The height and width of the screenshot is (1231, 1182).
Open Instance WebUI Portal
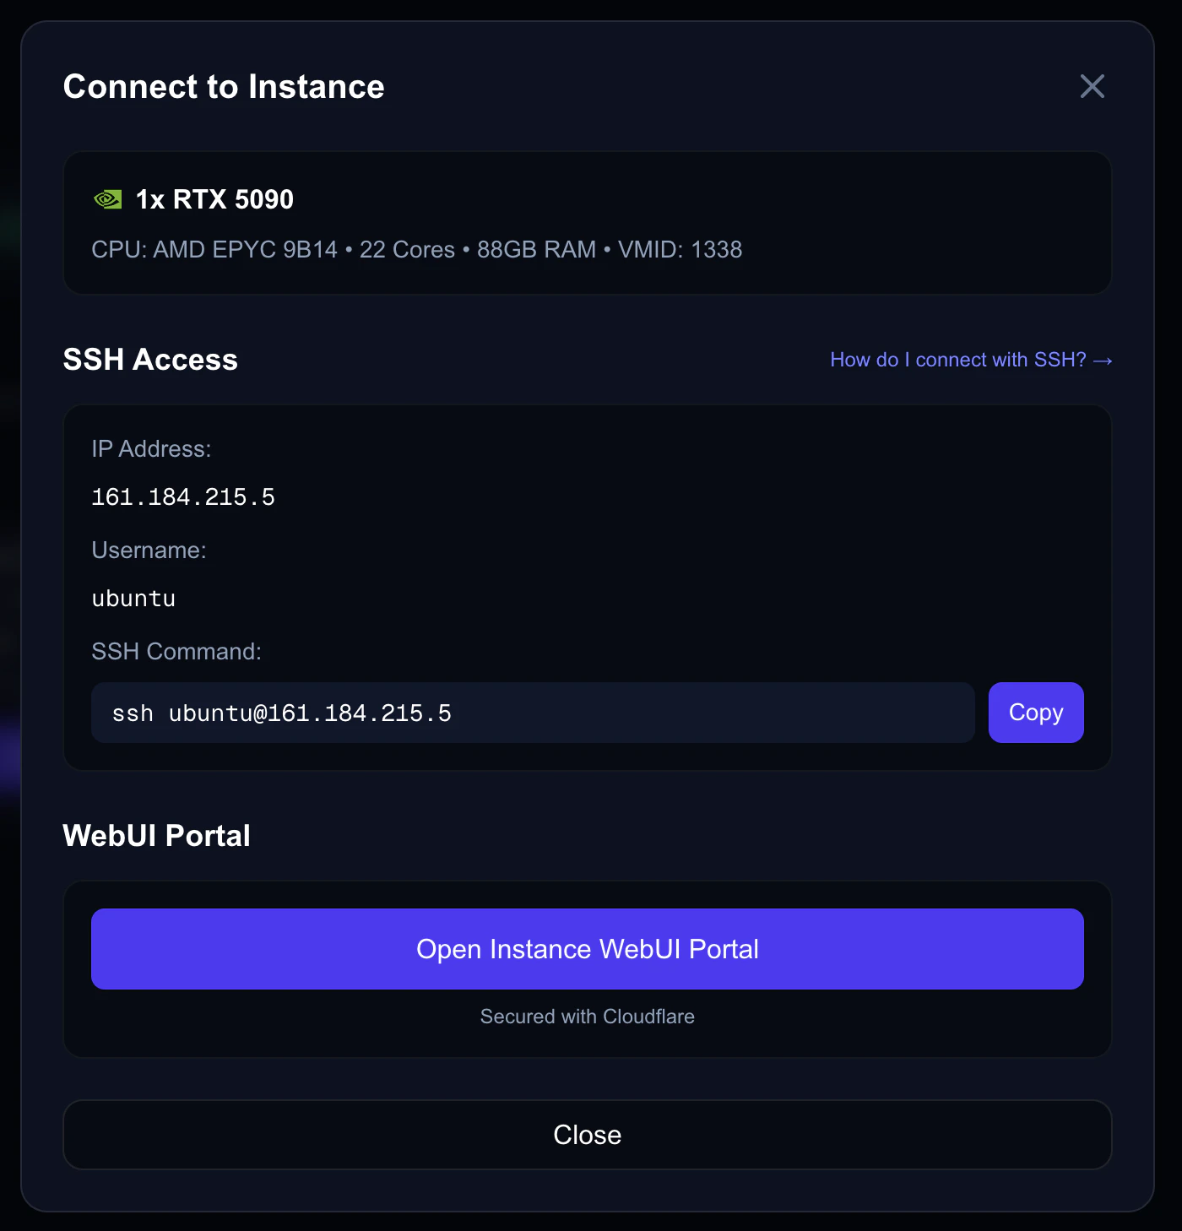(x=587, y=949)
